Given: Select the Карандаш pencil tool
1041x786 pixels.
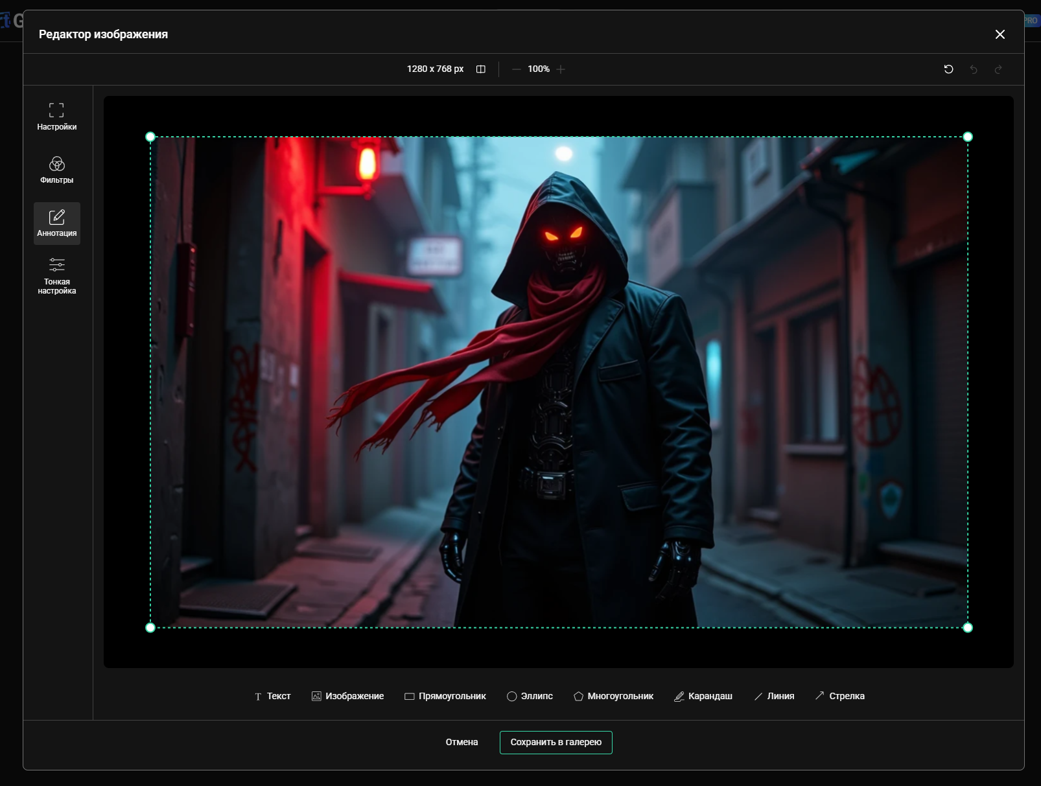Looking at the screenshot, I should tap(703, 696).
